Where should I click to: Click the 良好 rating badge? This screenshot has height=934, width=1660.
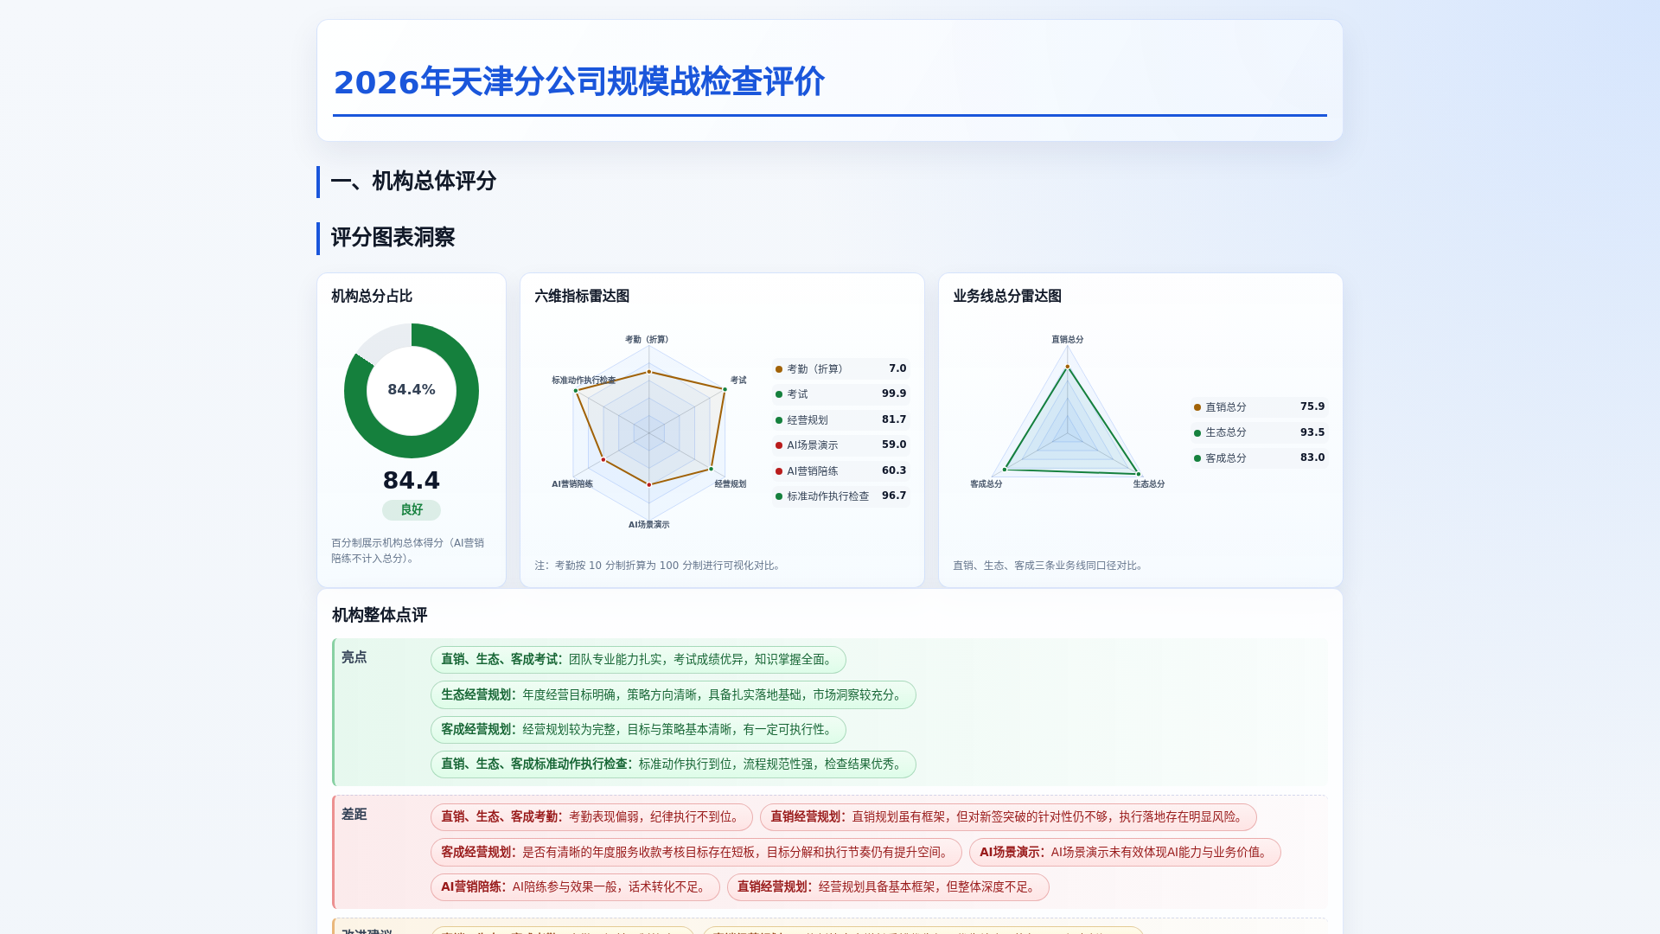tap(412, 510)
